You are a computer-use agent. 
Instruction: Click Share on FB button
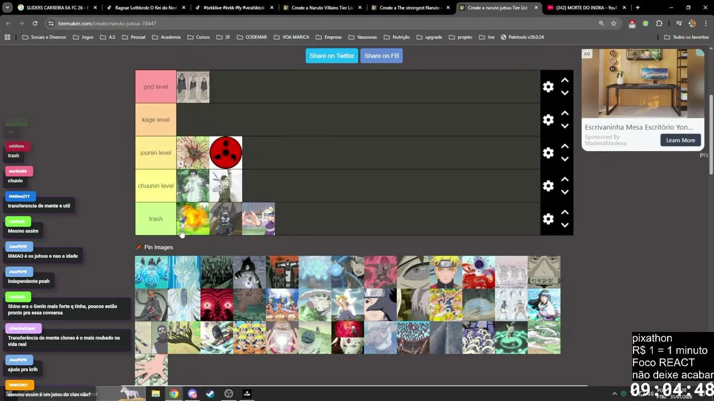(x=382, y=56)
